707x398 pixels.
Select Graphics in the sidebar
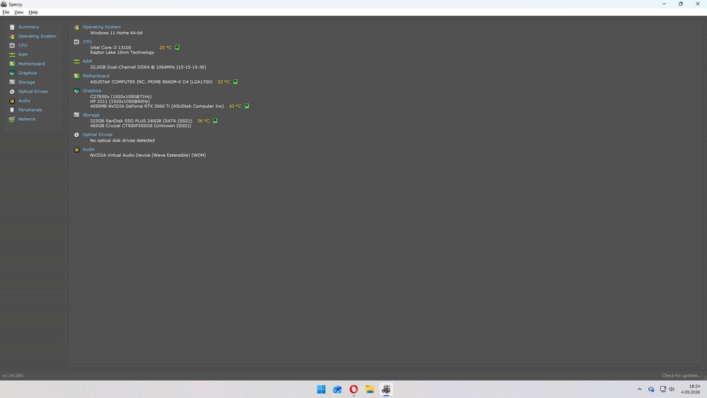click(28, 73)
